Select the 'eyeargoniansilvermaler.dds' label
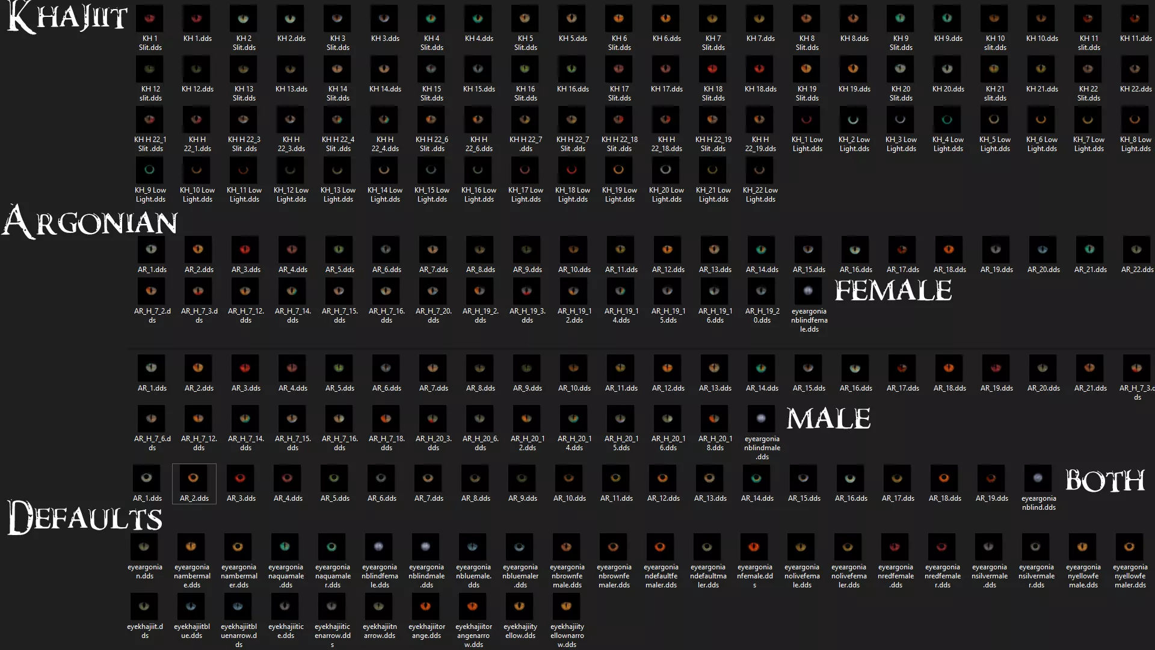The height and width of the screenshot is (650, 1155). click(1036, 576)
